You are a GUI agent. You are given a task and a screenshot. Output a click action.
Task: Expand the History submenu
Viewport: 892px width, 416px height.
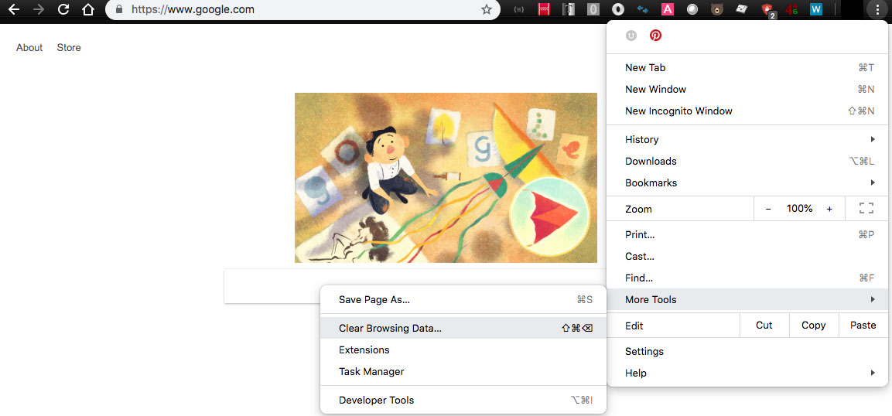click(747, 139)
